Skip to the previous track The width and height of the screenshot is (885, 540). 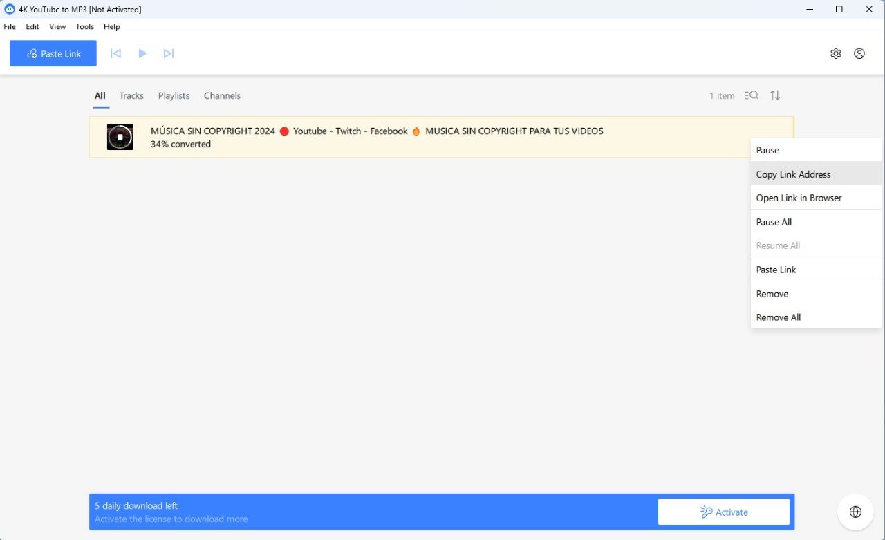pos(115,53)
